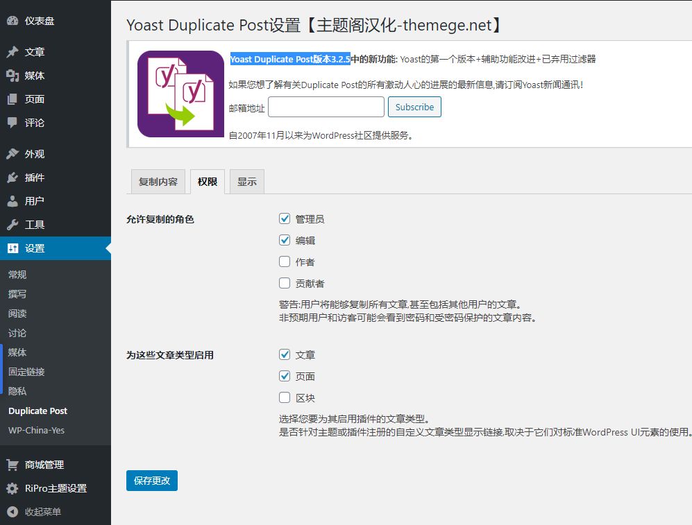The width and height of the screenshot is (692, 525).
Task: Click the sliders icon beside 设置
Action: [12, 248]
